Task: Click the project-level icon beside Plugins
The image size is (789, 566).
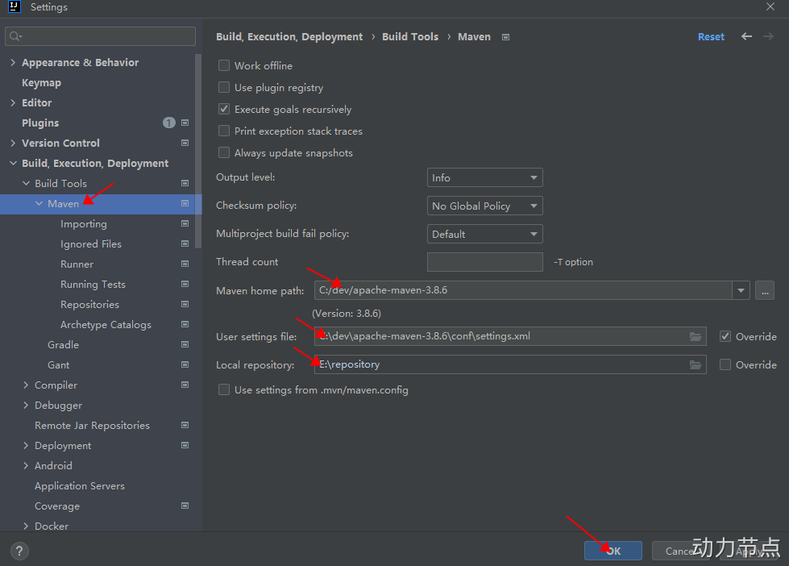Action: tap(185, 123)
